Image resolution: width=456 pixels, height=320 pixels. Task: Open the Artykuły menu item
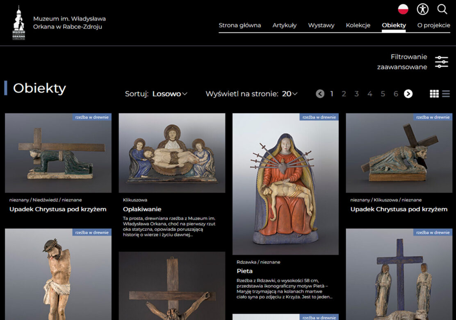(284, 25)
